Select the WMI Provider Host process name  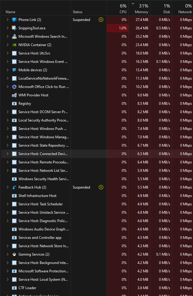point(33,95)
